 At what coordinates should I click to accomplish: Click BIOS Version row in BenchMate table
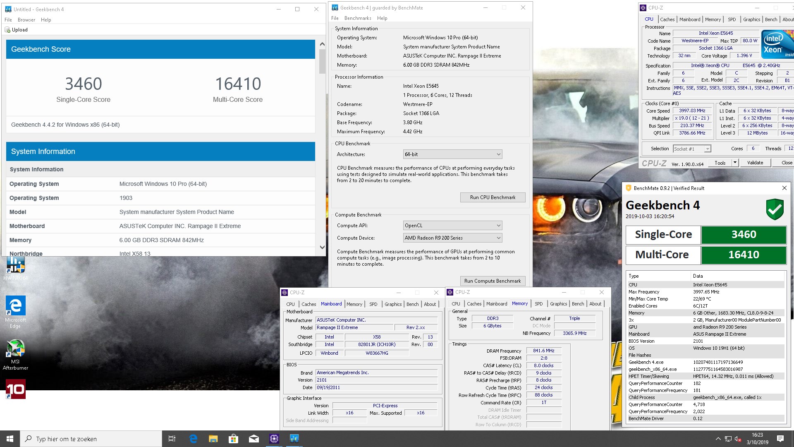pyautogui.click(x=706, y=341)
